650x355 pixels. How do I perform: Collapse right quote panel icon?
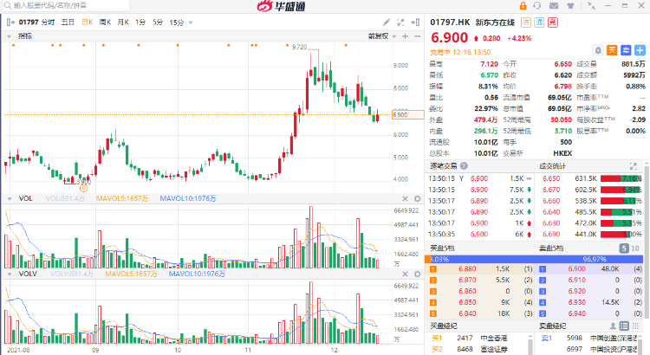click(x=415, y=23)
